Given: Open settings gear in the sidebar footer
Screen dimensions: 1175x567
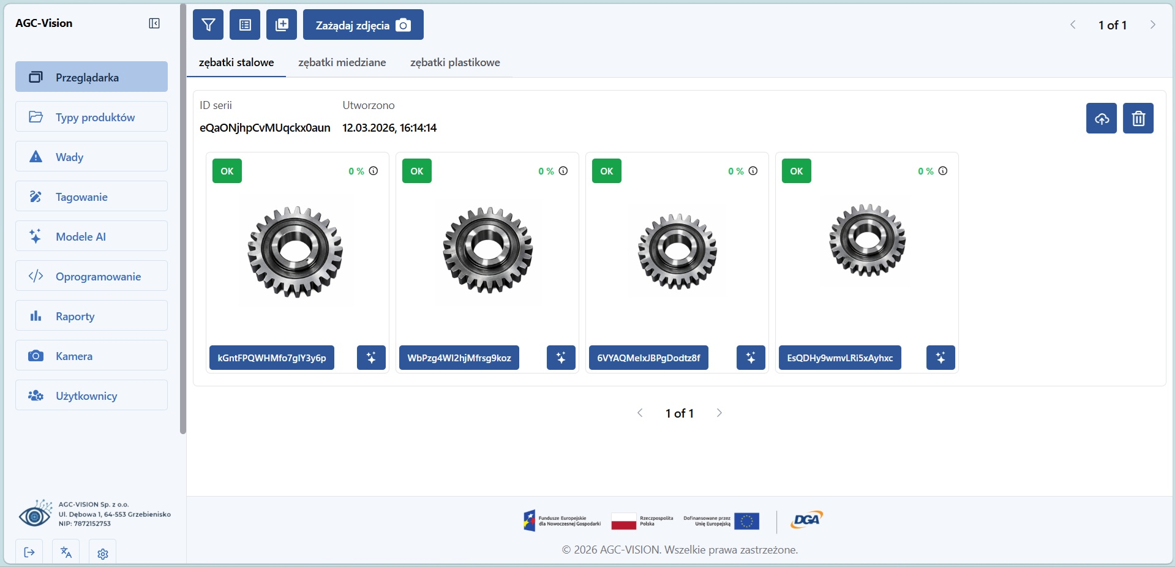Looking at the screenshot, I should coord(102,553).
